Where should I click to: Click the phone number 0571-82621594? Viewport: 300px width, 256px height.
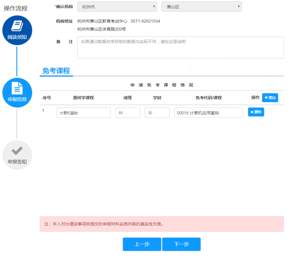coord(145,21)
